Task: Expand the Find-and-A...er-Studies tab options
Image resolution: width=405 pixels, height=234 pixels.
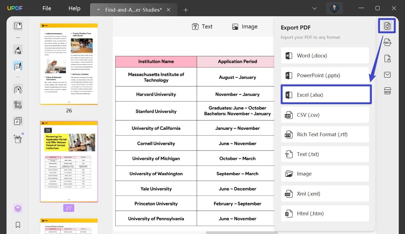Action: tap(98, 10)
